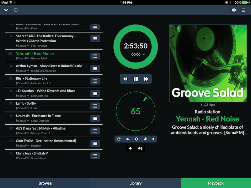Open menu for Yennah - Red Noise track

(95, 56)
